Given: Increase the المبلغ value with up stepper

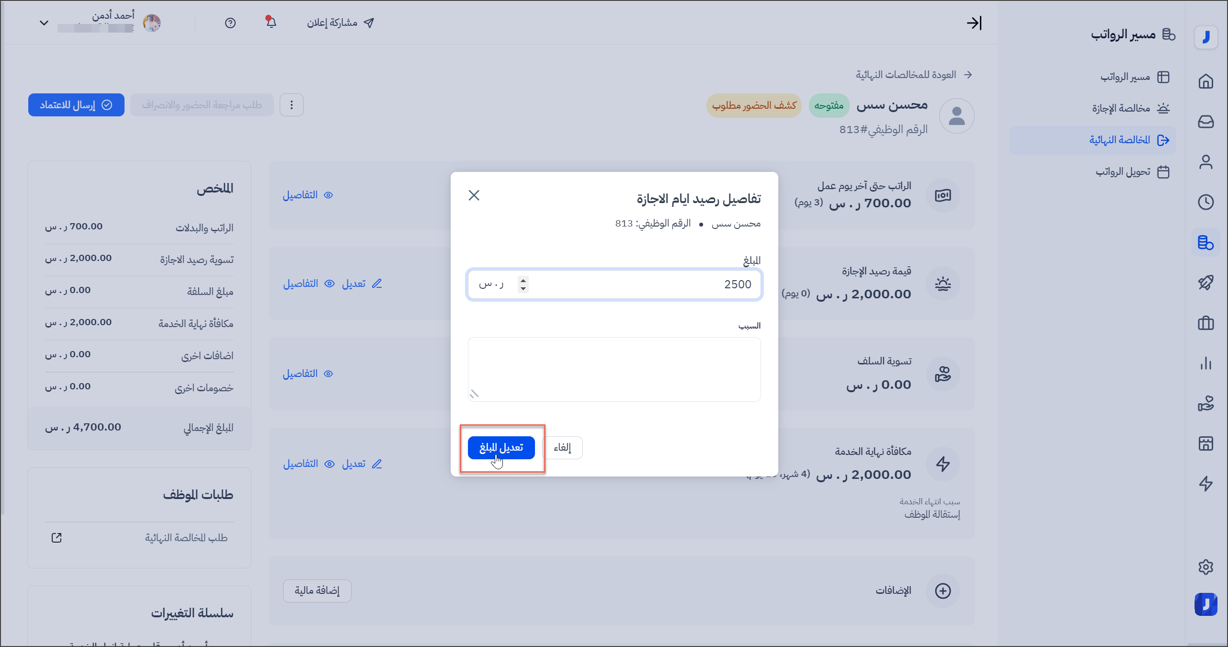Looking at the screenshot, I should point(523,280).
